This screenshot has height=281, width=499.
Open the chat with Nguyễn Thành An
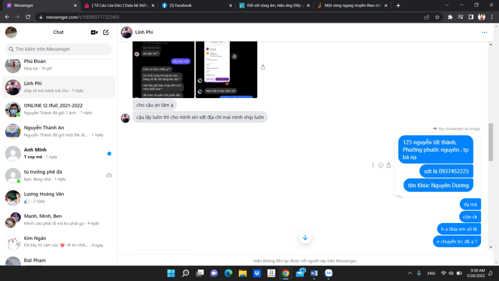(x=58, y=131)
